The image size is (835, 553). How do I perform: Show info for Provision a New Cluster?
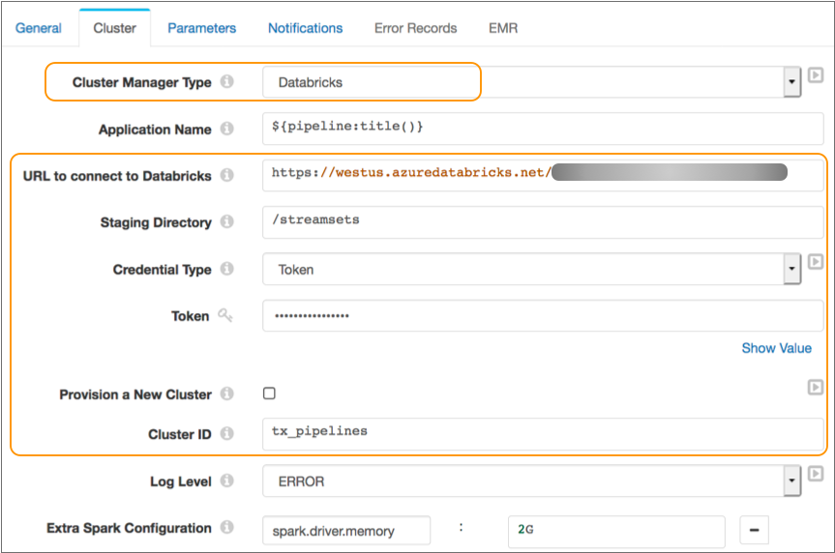point(226,393)
